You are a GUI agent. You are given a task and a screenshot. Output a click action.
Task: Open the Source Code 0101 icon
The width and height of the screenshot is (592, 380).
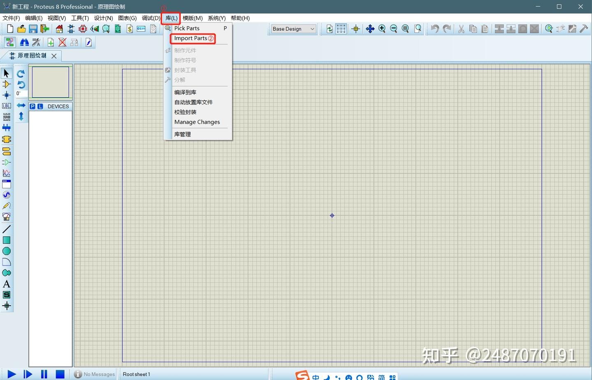[141, 29]
